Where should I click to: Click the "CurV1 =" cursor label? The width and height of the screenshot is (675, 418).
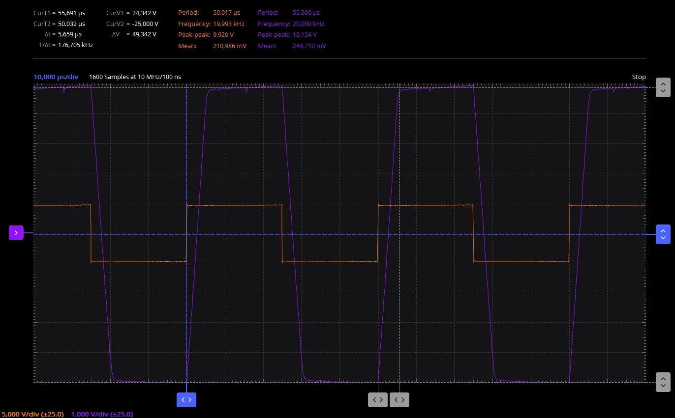(118, 13)
